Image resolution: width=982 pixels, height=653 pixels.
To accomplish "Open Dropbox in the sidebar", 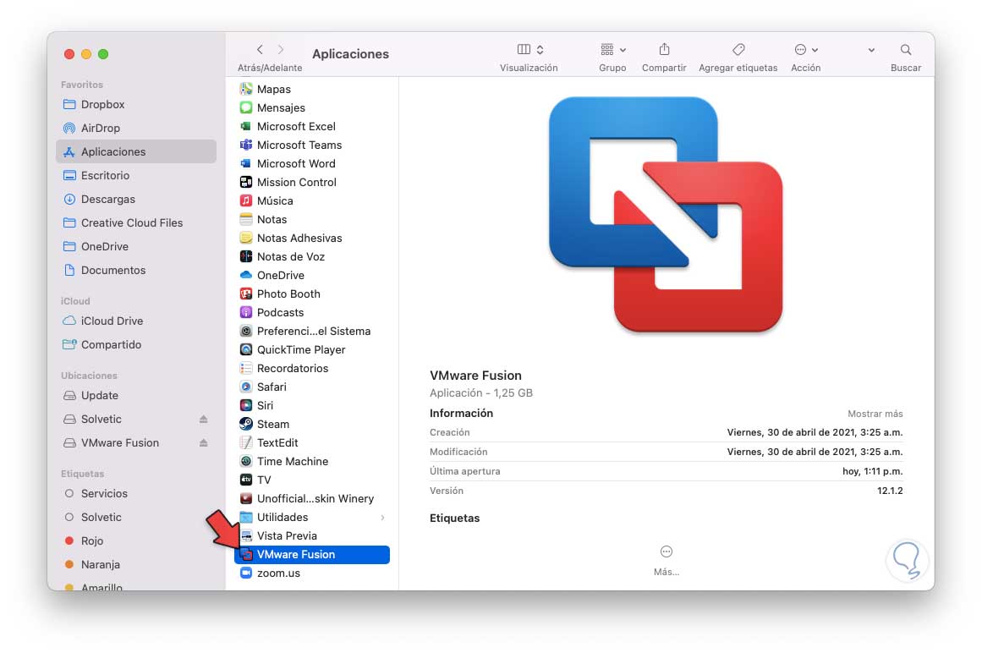I will click(x=136, y=105).
